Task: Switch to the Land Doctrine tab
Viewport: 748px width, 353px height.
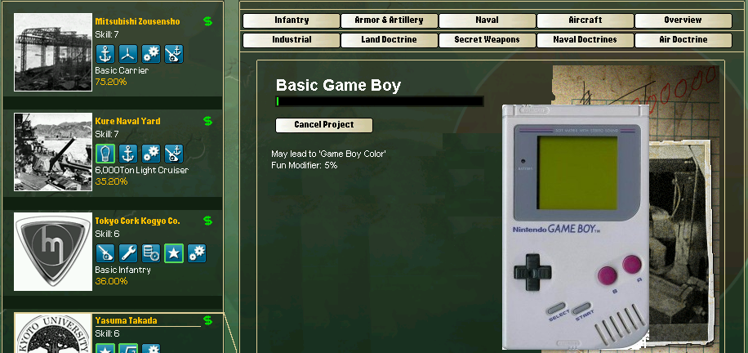Action: (x=390, y=40)
